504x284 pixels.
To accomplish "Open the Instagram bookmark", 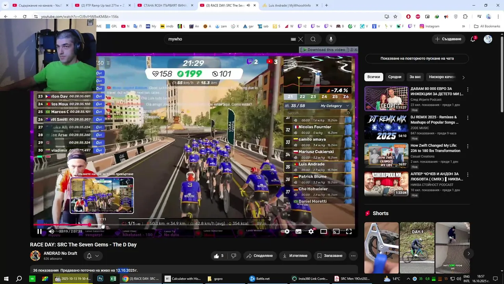I will point(429,26).
